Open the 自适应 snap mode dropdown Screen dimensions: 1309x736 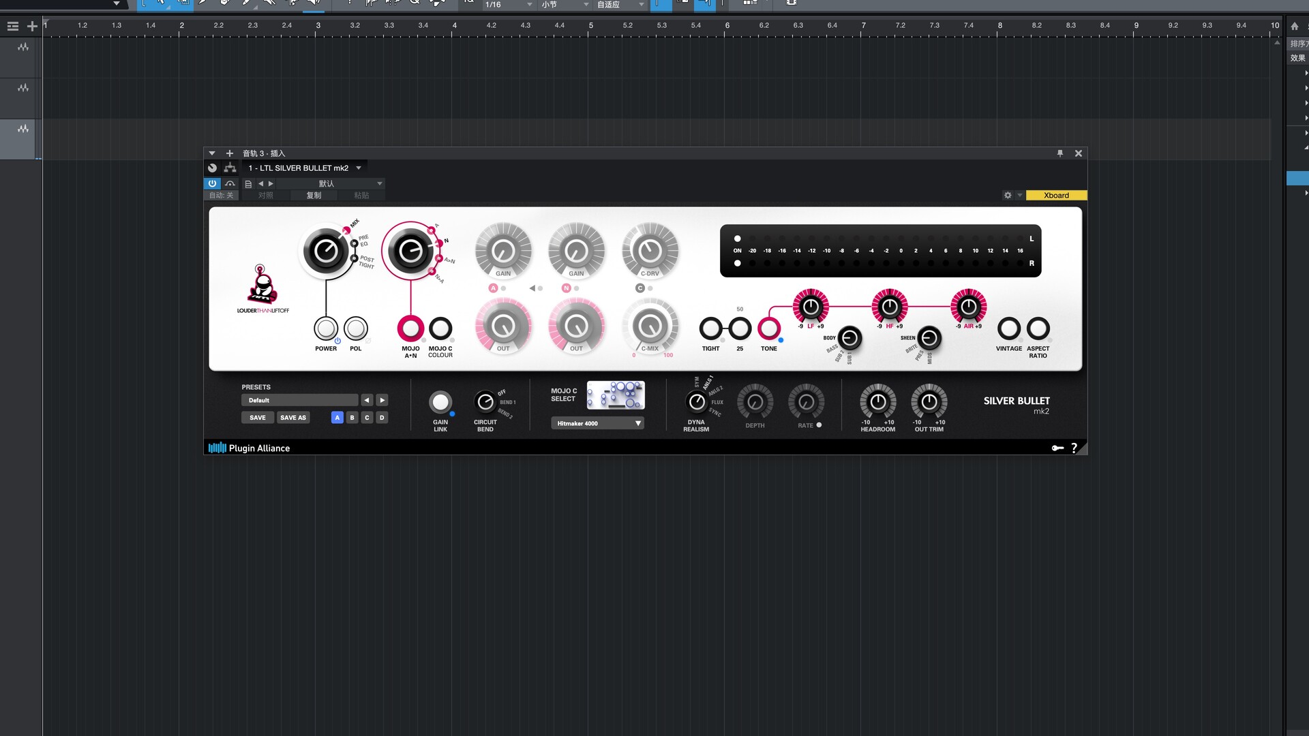coord(620,5)
